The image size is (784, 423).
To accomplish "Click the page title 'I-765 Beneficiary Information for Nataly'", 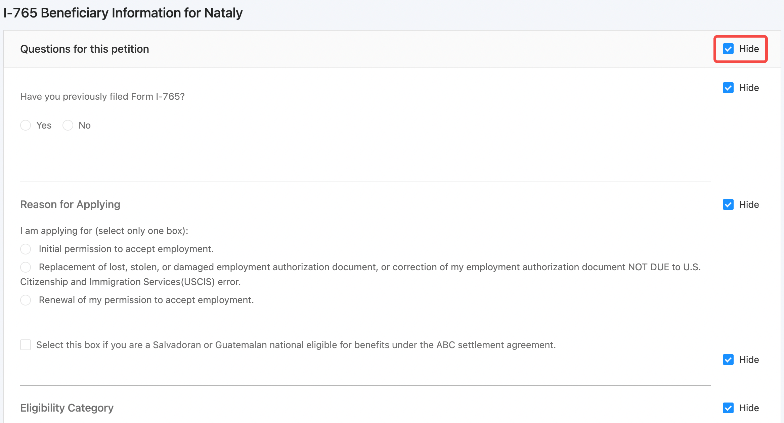I will point(123,13).
